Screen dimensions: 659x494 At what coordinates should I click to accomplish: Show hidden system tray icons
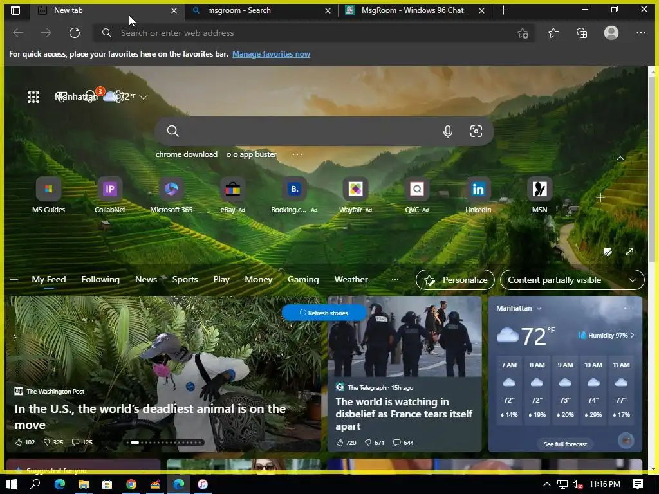click(546, 484)
